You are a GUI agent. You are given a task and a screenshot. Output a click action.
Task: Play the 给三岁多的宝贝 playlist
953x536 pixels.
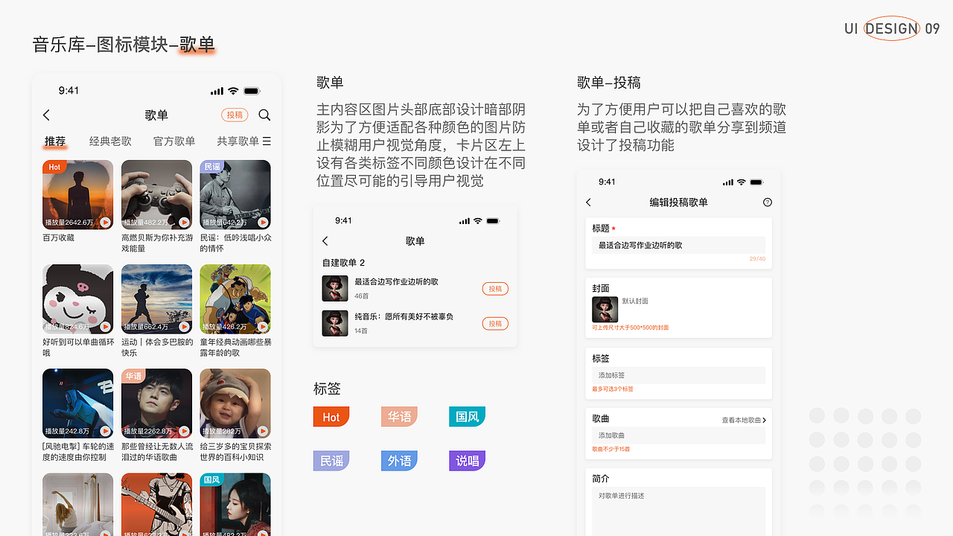[263, 430]
